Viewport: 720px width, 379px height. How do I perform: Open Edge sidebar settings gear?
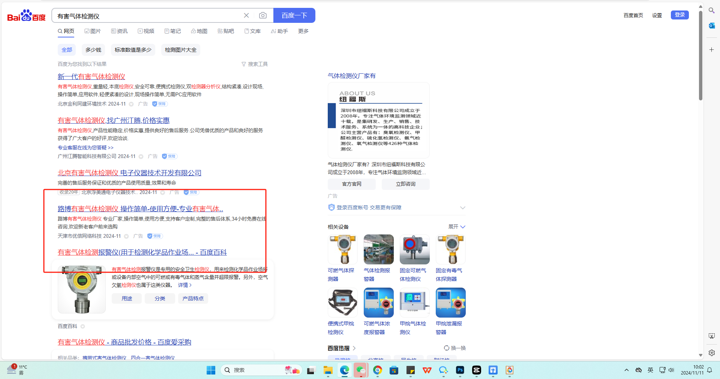tap(711, 353)
